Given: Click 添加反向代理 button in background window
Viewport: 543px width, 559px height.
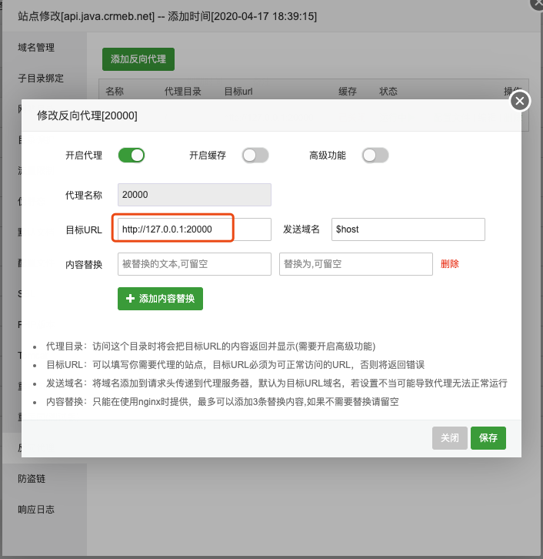Looking at the screenshot, I should 138,59.
